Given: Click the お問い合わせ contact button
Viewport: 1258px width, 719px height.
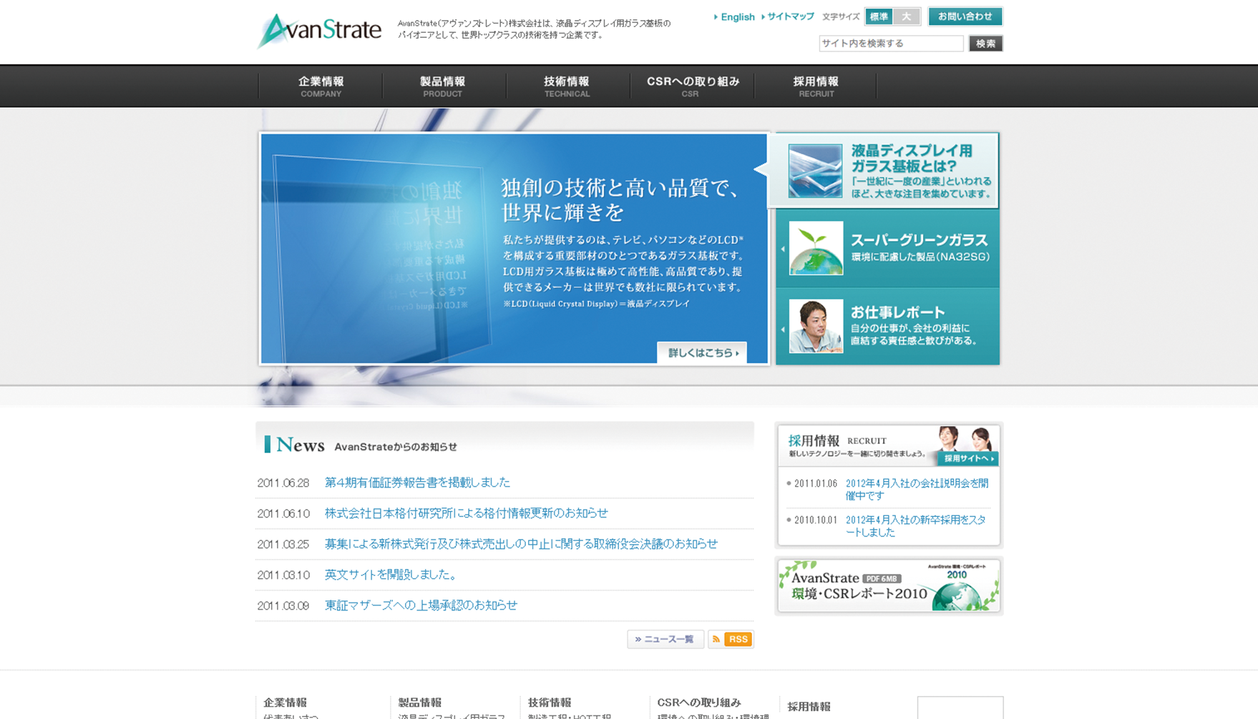Looking at the screenshot, I should coord(965,16).
